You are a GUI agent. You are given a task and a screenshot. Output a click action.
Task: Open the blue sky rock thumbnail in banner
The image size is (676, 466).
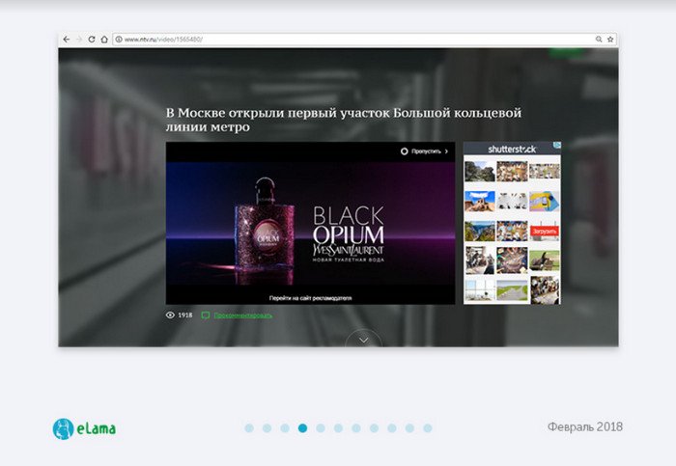(x=479, y=201)
